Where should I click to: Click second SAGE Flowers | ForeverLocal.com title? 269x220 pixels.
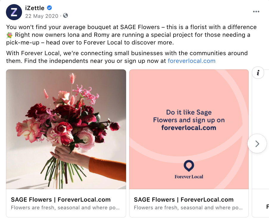(x=184, y=200)
